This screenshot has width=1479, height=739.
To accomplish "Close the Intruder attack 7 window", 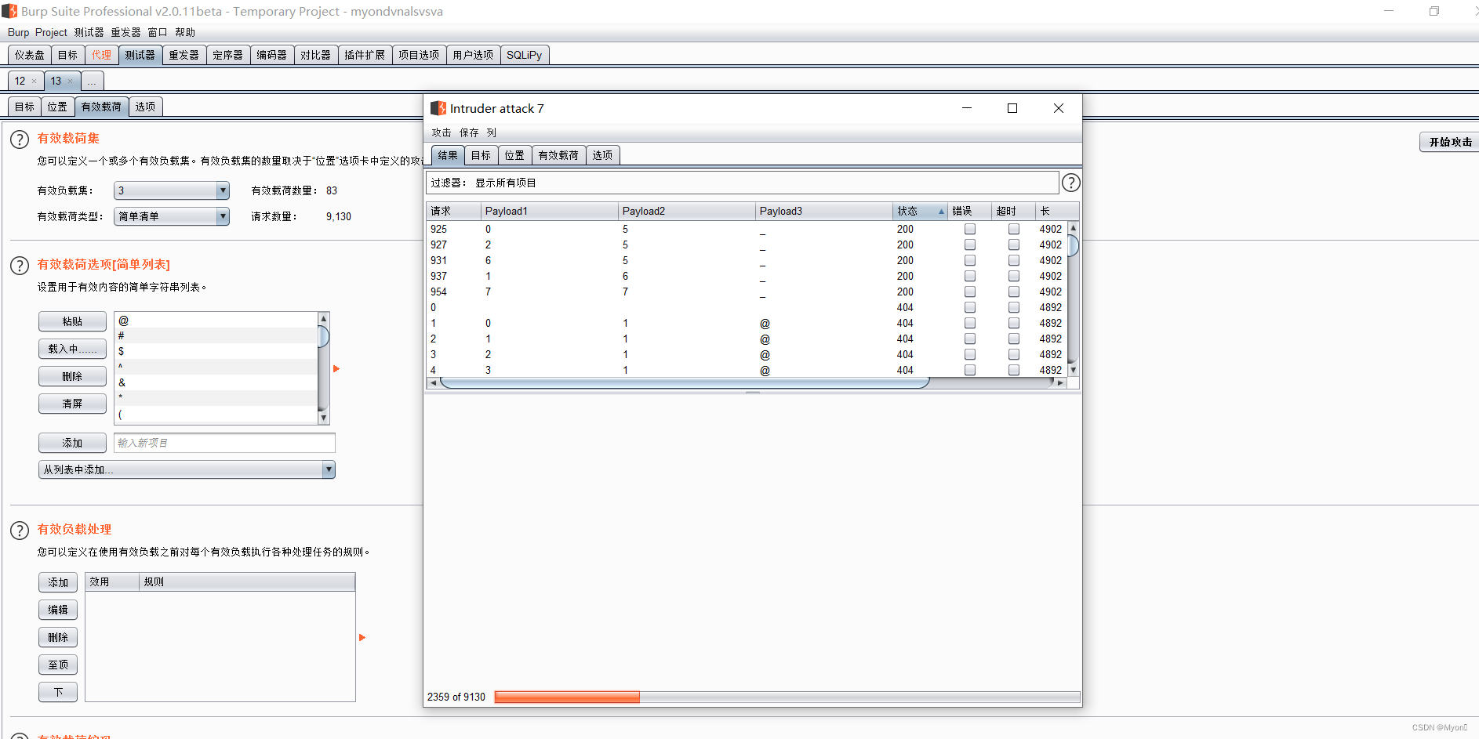I will (1059, 108).
